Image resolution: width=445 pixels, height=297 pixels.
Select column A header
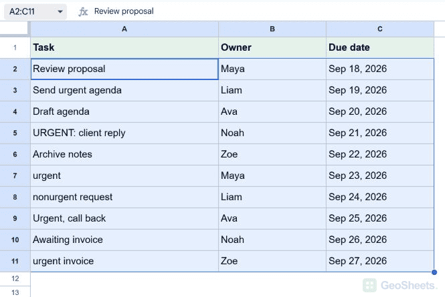[124, 29]
